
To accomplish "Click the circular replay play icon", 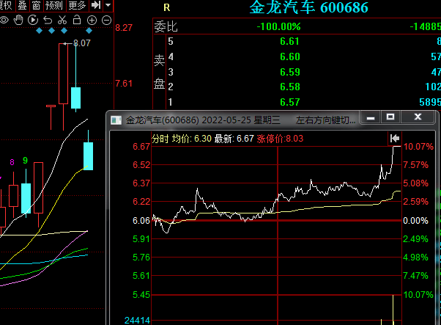I will click(x=34, y=20).
